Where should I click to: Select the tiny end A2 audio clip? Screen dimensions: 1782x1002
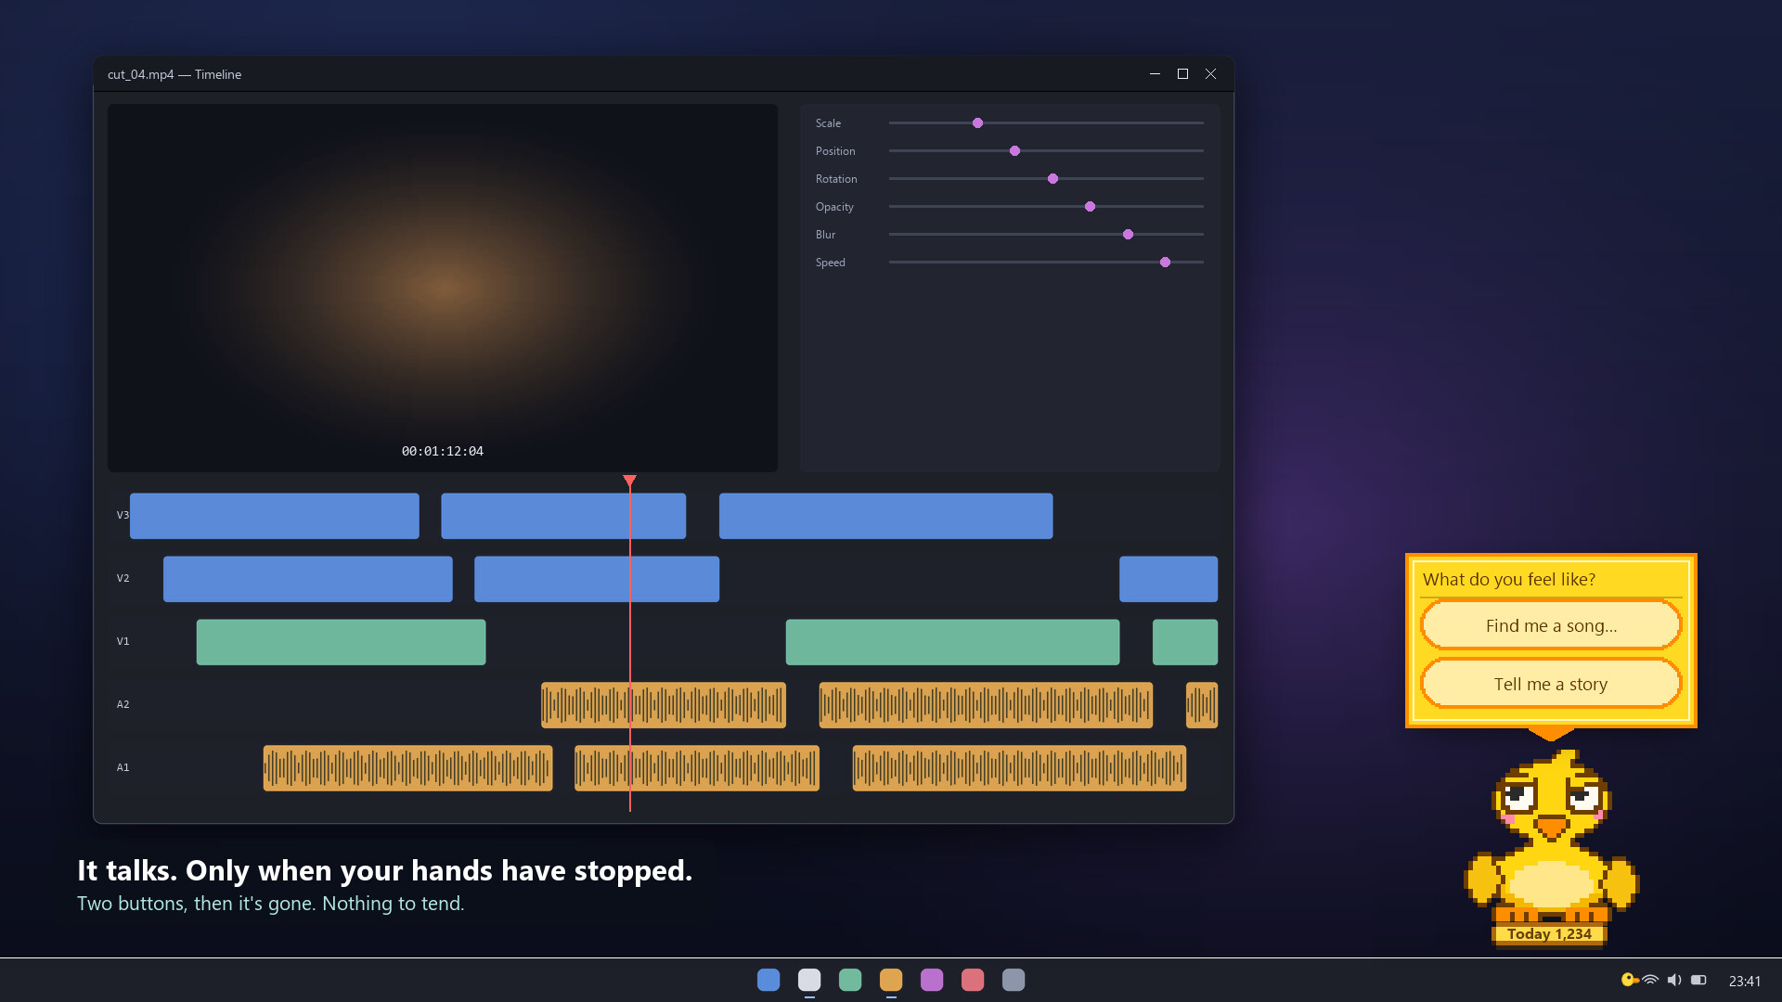click(1202, 705)
